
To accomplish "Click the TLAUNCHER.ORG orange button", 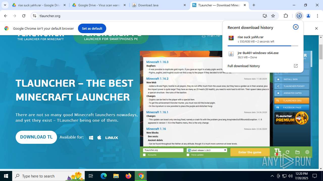I will tap(292, 101).
